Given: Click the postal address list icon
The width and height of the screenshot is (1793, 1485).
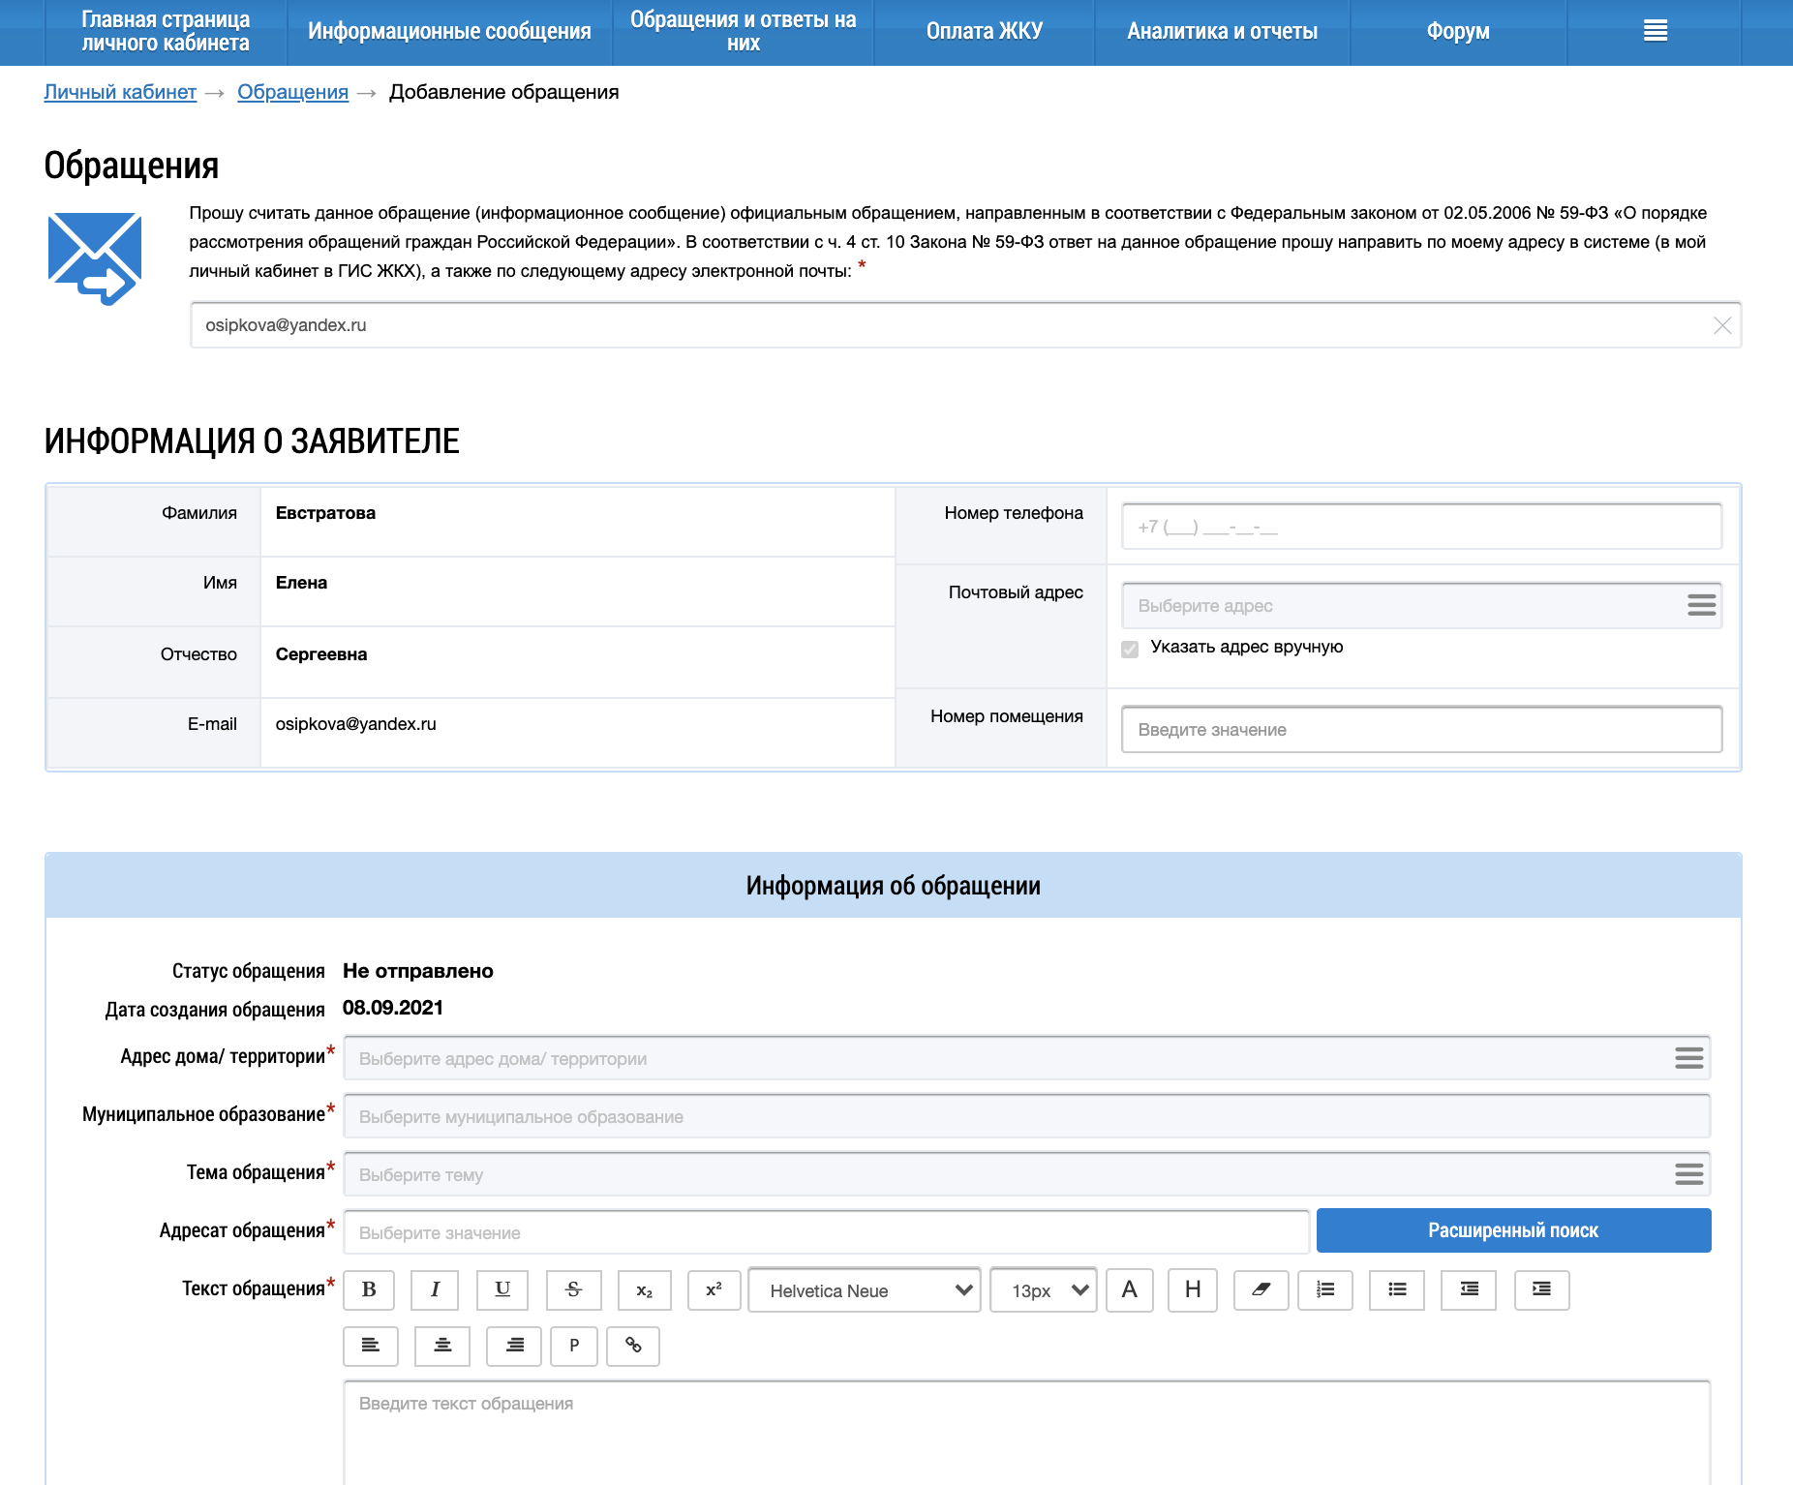Looking at the screenshot, I should (x=1701, y=606).
